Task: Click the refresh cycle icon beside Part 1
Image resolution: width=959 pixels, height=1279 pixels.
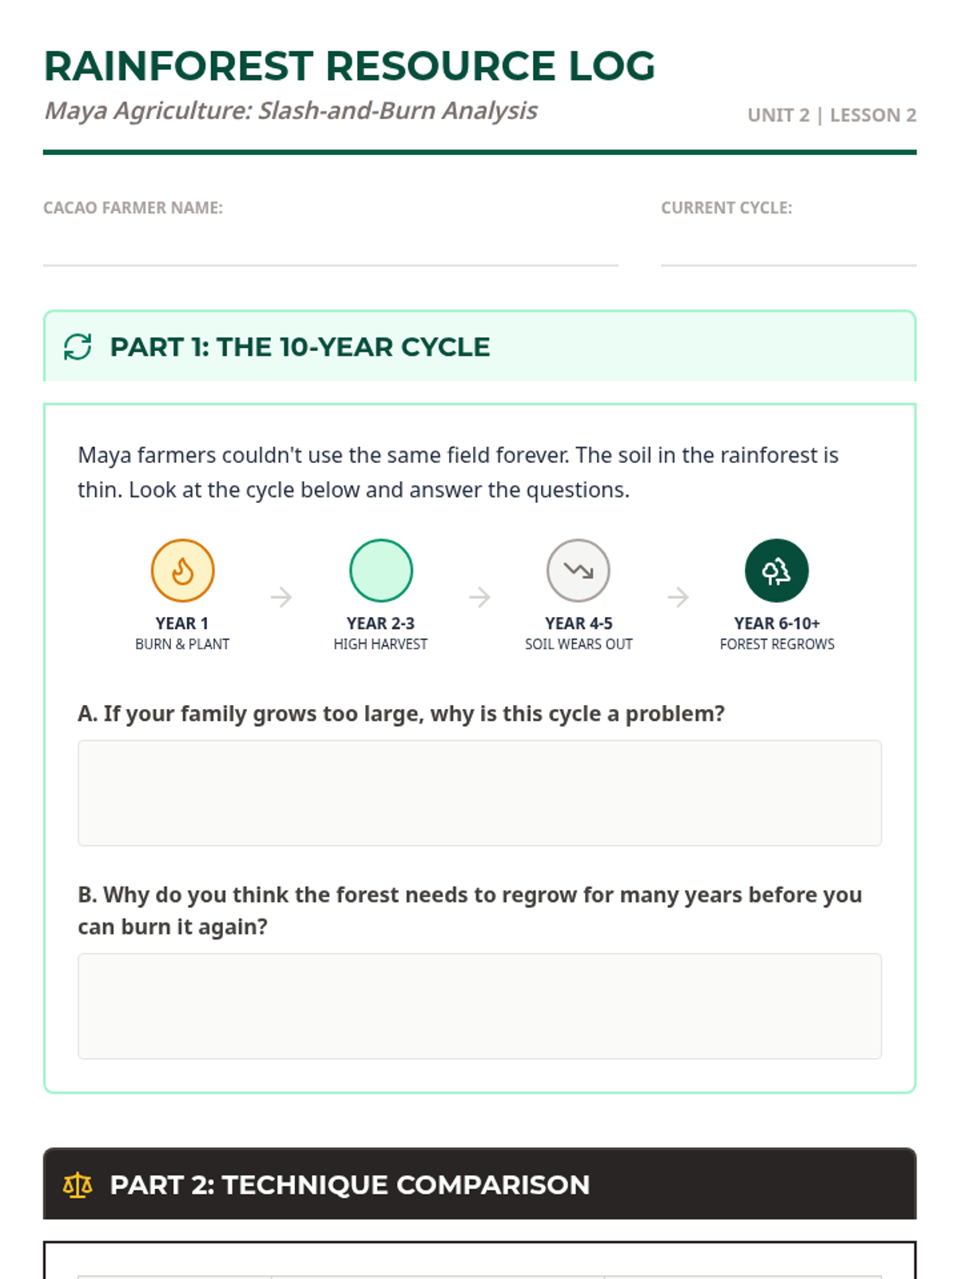Action: tap(78, 347)
